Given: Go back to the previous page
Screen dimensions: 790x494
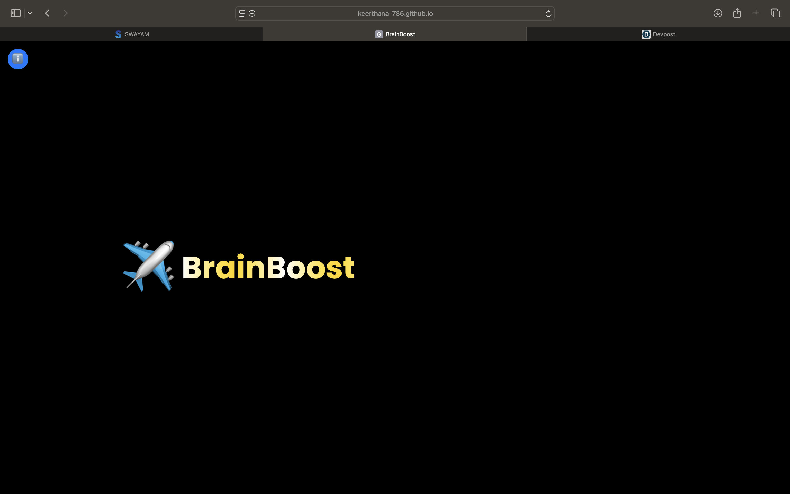Looking at the screenshot, I should (47, 13).
